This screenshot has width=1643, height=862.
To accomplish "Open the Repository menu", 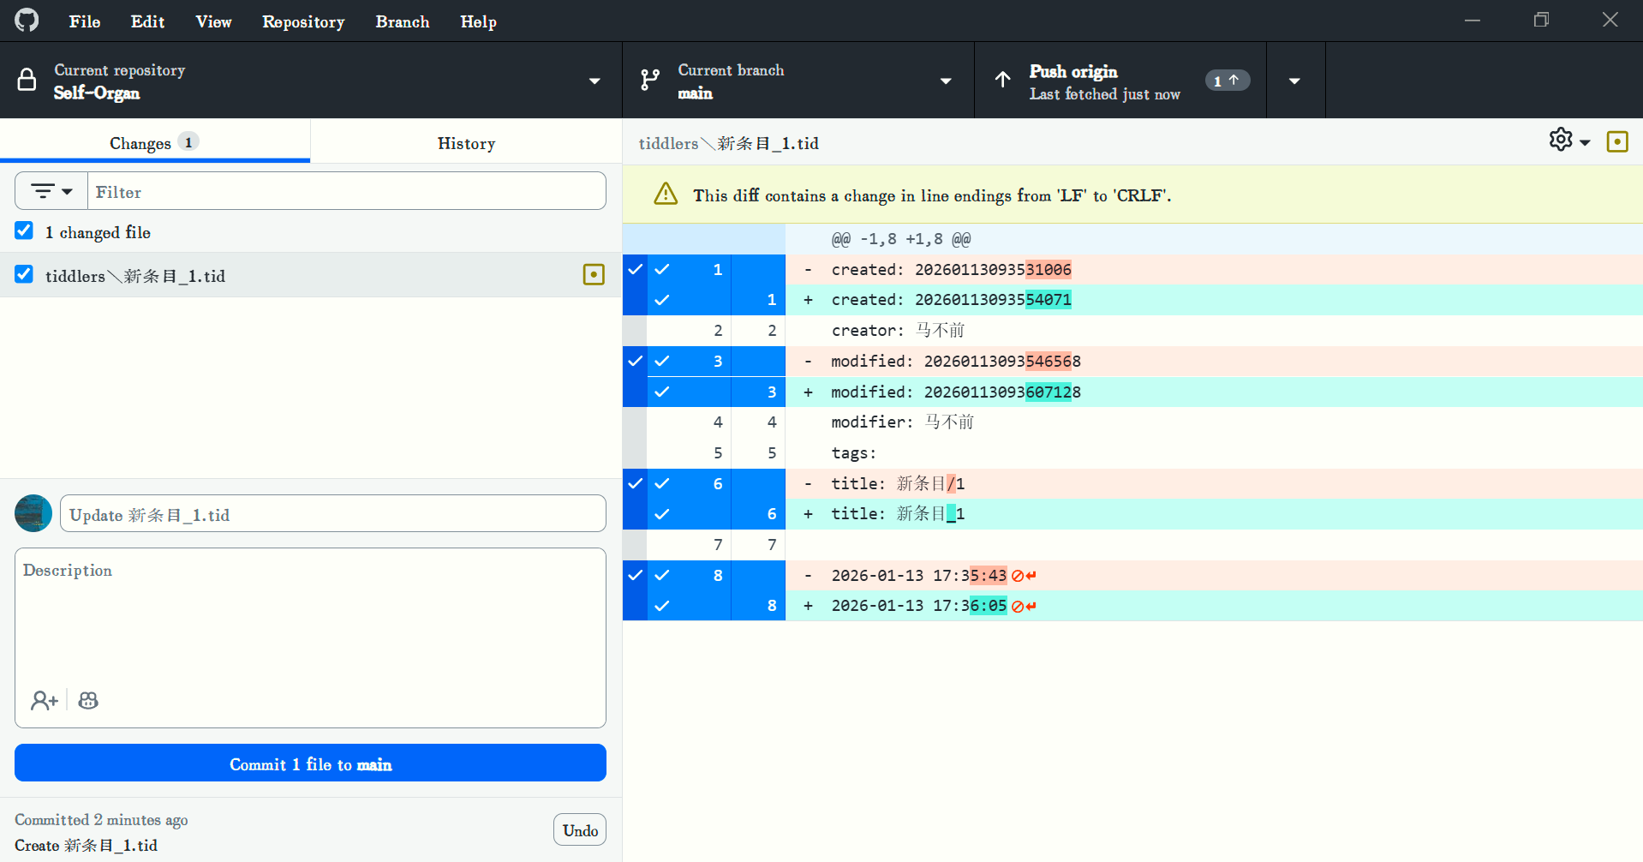I will tap(303, 21).
